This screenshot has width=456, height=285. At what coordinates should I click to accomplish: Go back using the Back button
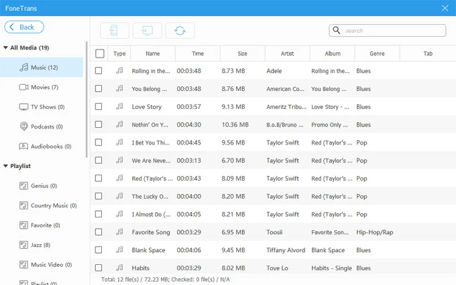point(24,27)
